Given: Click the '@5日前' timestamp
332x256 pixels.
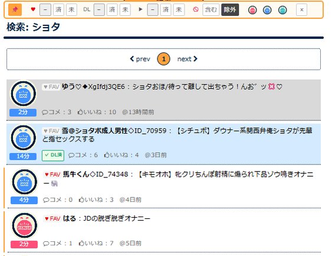Looking at the screenshot, I should pos(130,243).
